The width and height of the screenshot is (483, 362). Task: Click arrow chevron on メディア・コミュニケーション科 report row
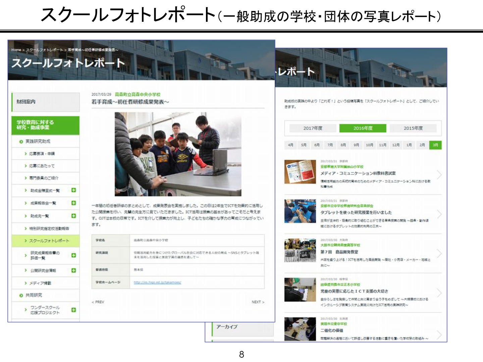(x=439, y=175)
